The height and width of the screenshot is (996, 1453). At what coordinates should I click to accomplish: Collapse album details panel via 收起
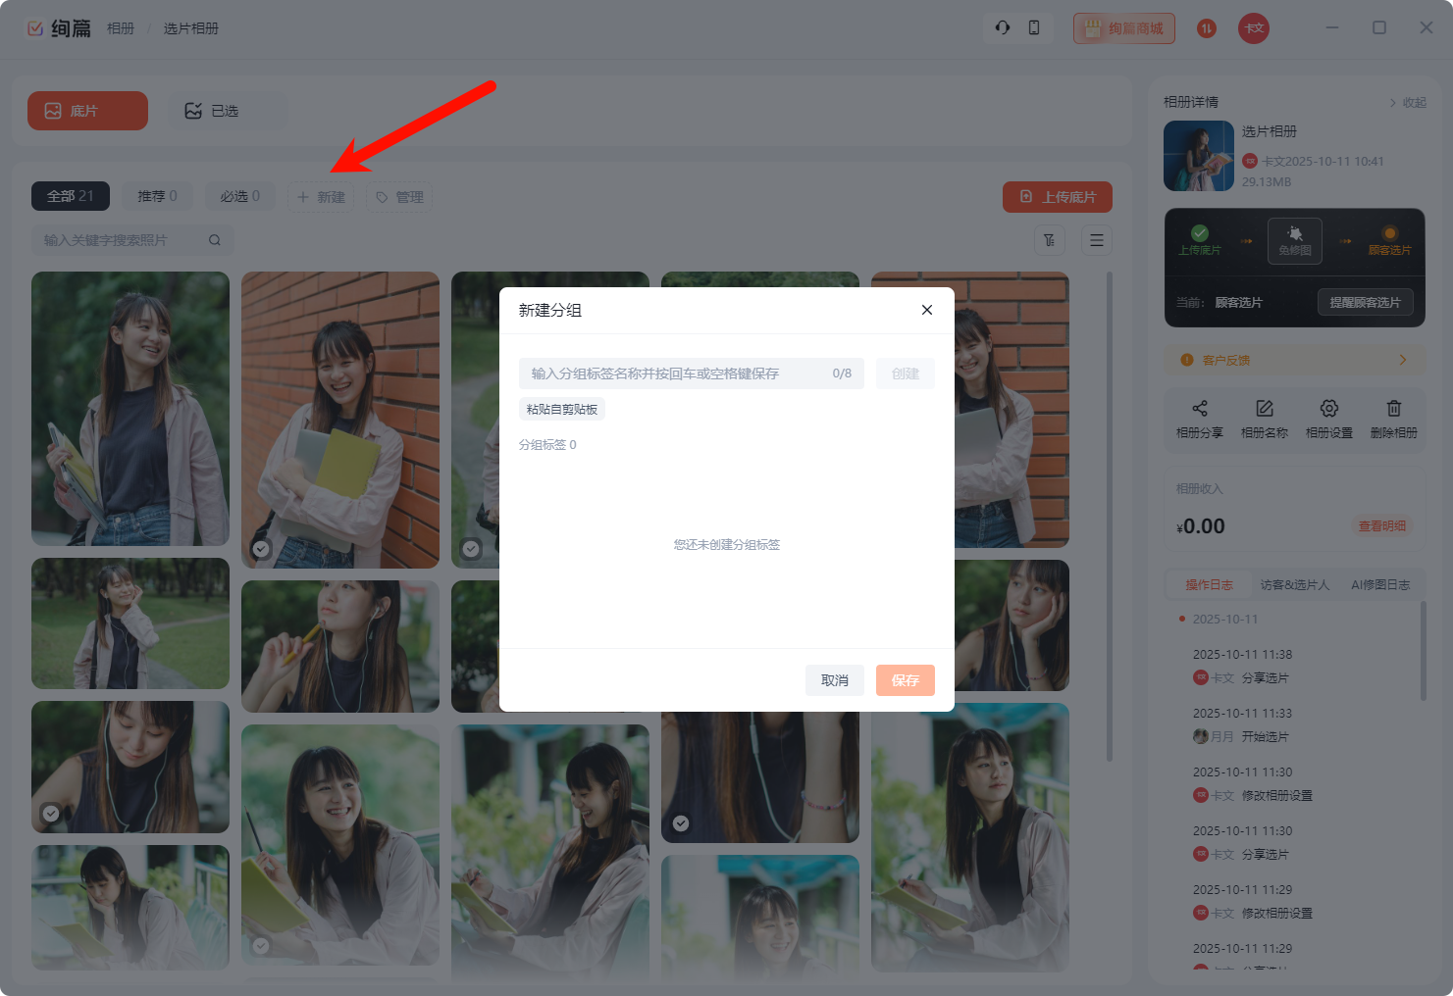1407,103
